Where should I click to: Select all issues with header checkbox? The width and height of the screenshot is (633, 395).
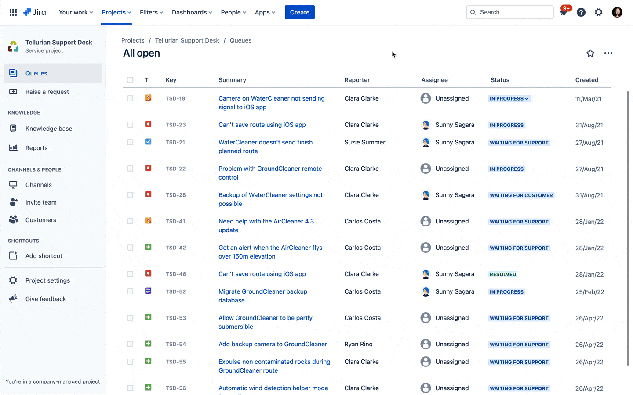tap(130, 80)
